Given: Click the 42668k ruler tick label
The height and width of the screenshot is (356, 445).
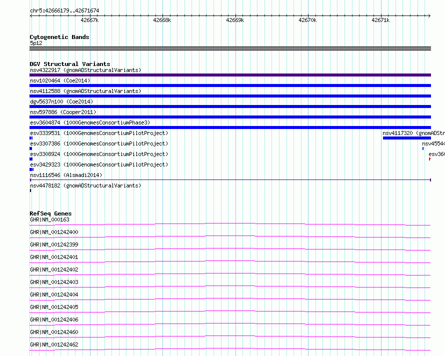Looking at the screenshot, I should point(162,20).
